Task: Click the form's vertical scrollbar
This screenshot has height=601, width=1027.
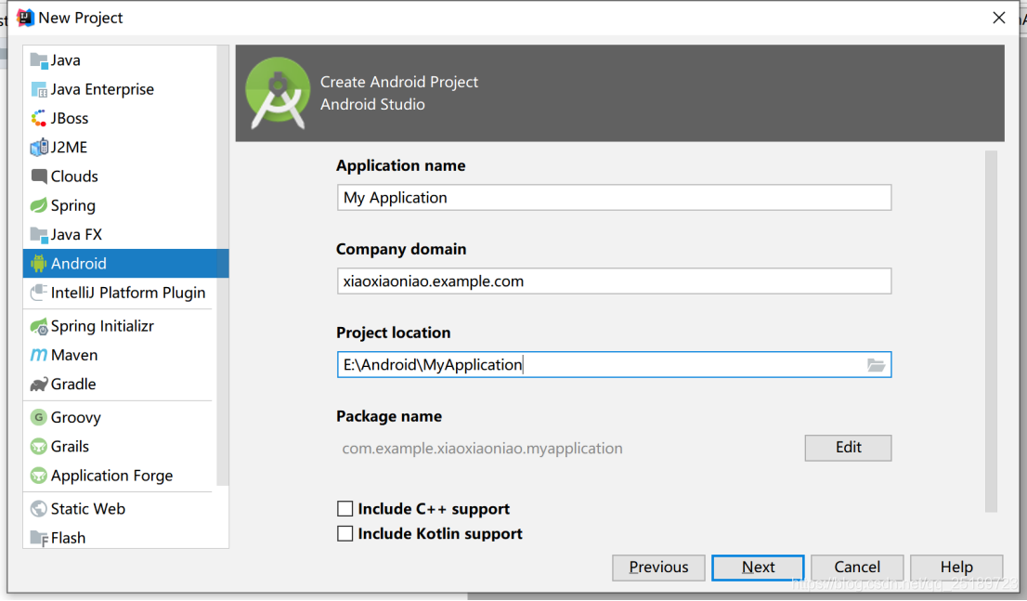Action: [991, 331]
